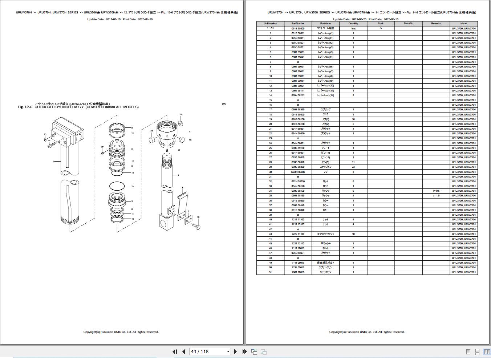
Task: Go to the first page
Action: (x=175, y=351)
